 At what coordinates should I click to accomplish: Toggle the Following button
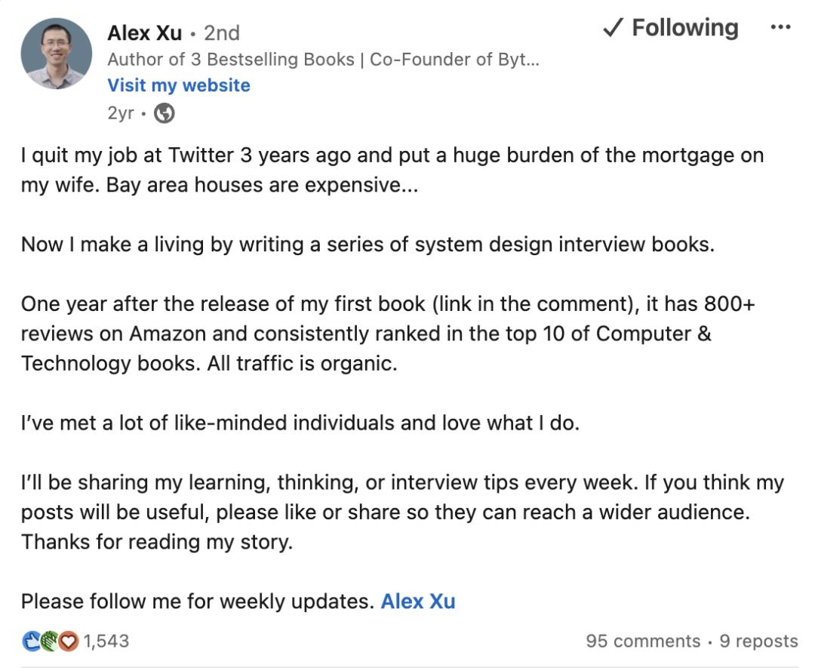(x=671, y=28)
